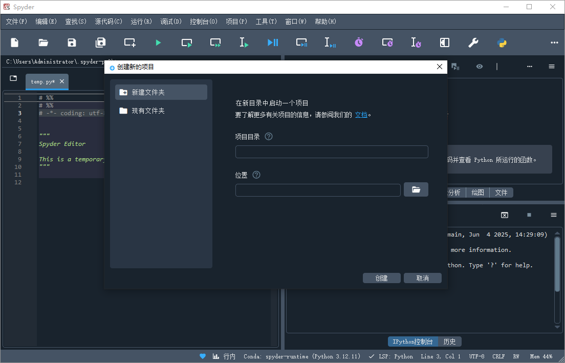Click the Debug cell toolbar icon

301,42
